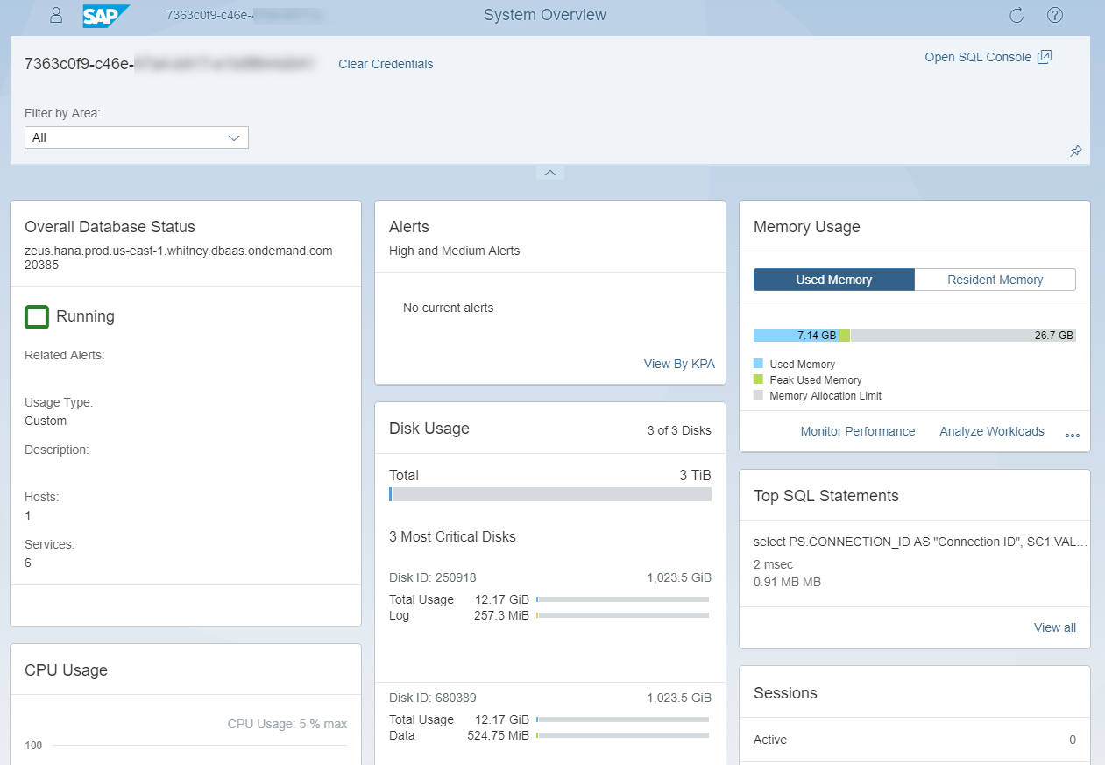Click Disk 250918 Total Usage bar
Screen dimensions: 1105x765
(x=622, y=599)
